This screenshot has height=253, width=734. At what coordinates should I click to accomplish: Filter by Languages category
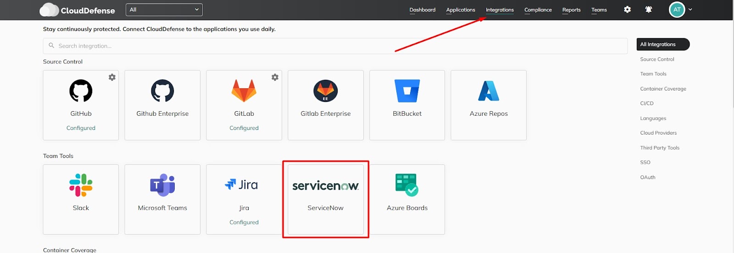[x=653, y=118]
